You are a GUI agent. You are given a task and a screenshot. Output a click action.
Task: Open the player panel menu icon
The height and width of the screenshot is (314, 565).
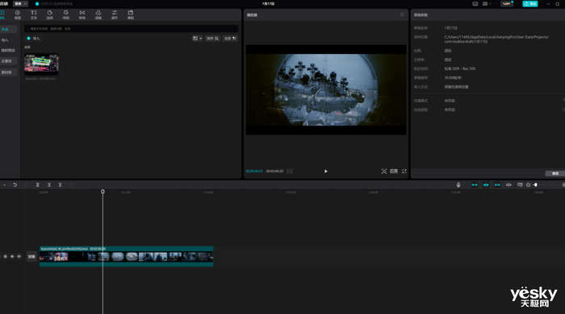(x=402, y=14)
